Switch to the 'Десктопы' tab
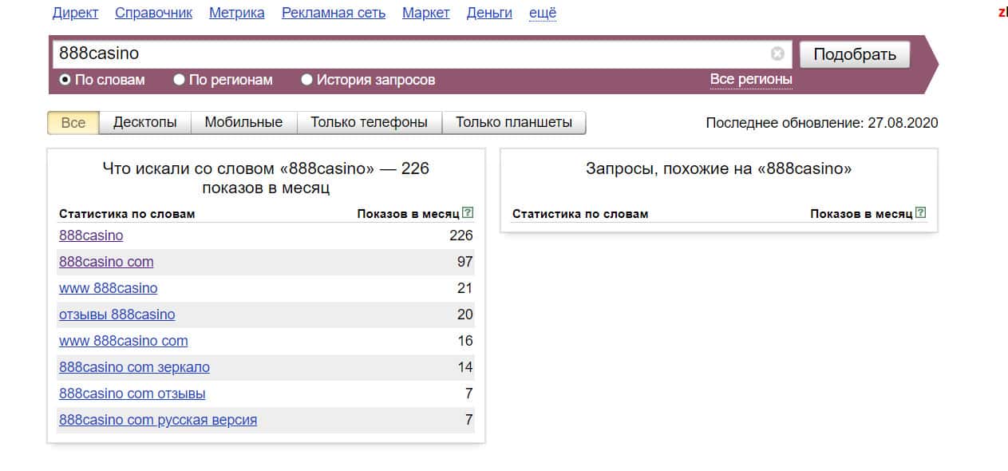The image size is (1008, 471). [144, 123]
